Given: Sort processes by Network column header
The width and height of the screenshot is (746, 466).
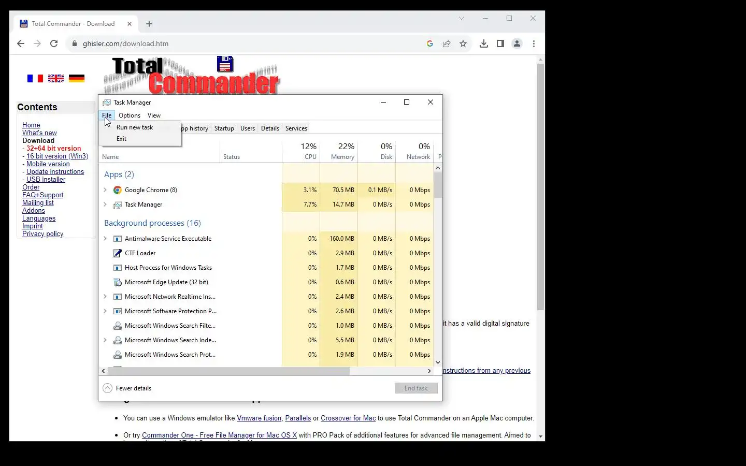Looking at the screenshot, I should [414, 151].
